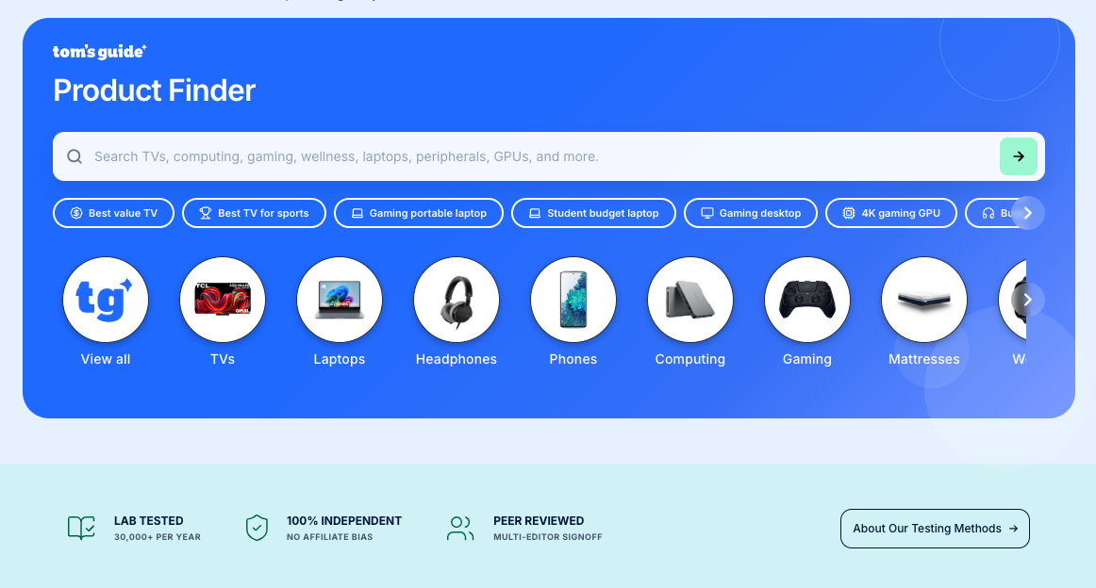Screen dimensions: 1096x588
Task: Click the 100% INDEPENDENT heading
Action: 344,521
